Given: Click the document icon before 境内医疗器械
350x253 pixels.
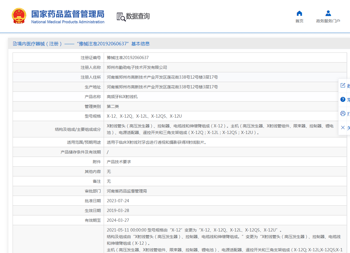Looking at the screenshot, I should coord(15,44).
